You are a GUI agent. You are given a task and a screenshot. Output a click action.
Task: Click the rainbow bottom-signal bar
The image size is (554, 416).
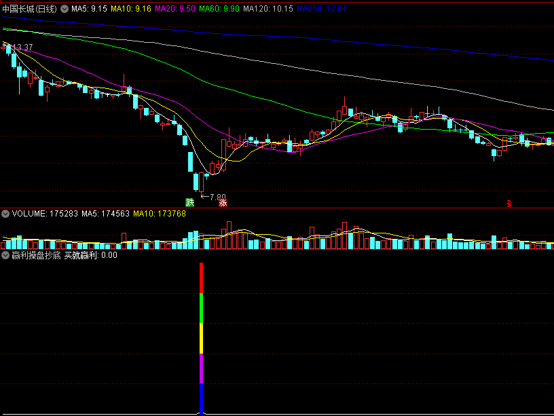tap(202, 338)
